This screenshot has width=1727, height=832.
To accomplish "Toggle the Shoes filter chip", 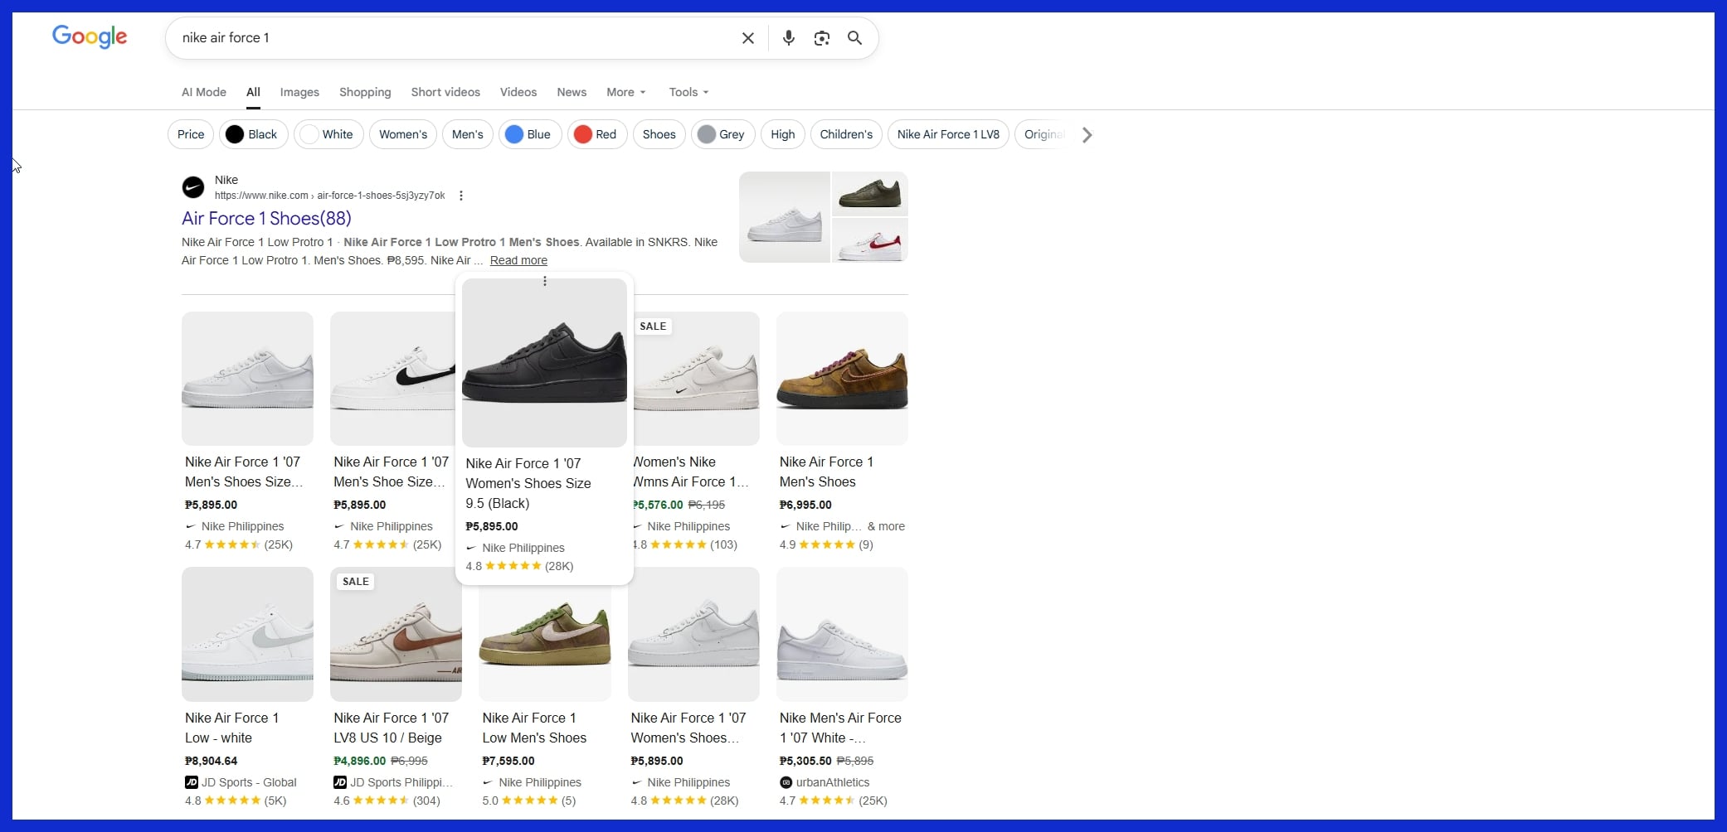I will pos(659,134).
